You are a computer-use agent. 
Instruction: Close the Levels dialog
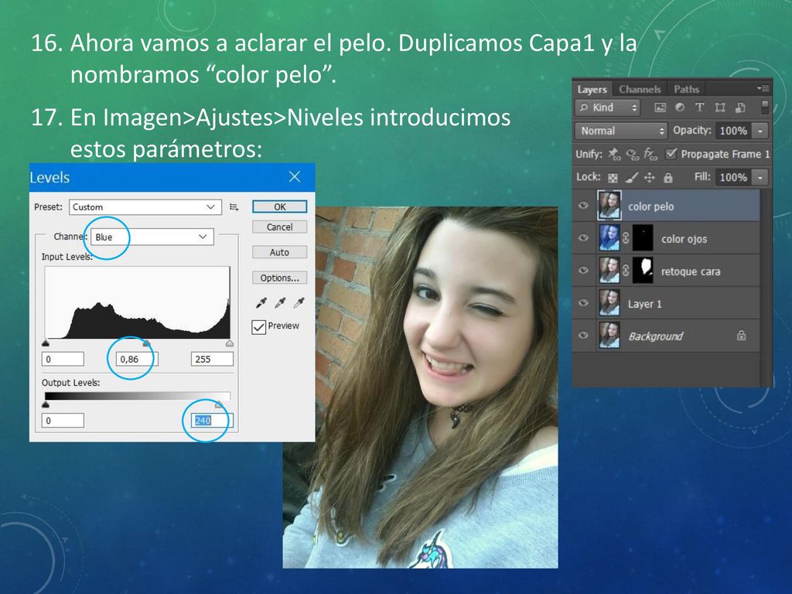(295, 177)
